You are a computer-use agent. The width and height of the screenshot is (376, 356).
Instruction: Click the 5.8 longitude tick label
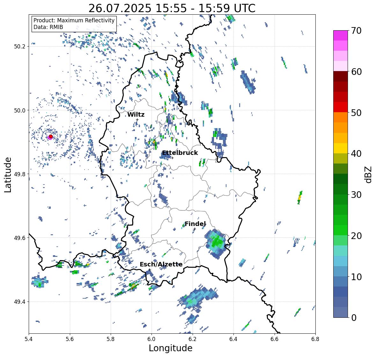point(111,339)
